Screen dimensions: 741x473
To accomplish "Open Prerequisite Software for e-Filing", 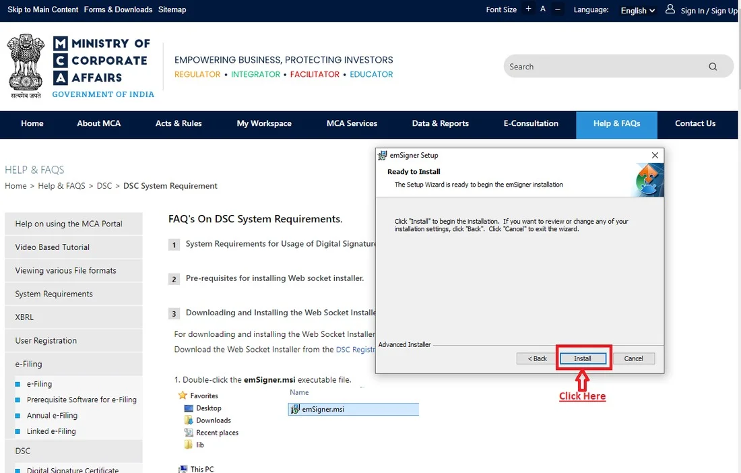I will click(x=82, y=400).
